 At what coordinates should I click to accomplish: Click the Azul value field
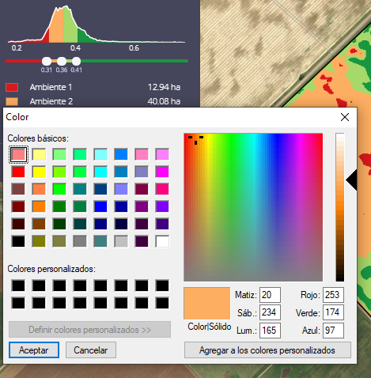333,331
